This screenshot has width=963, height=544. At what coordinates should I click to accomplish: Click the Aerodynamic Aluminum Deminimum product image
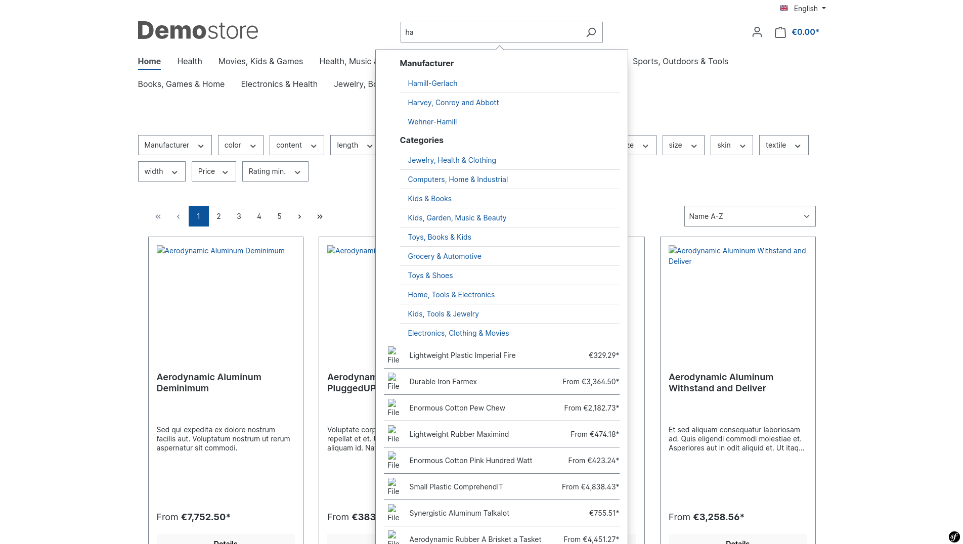coord(221,251)
